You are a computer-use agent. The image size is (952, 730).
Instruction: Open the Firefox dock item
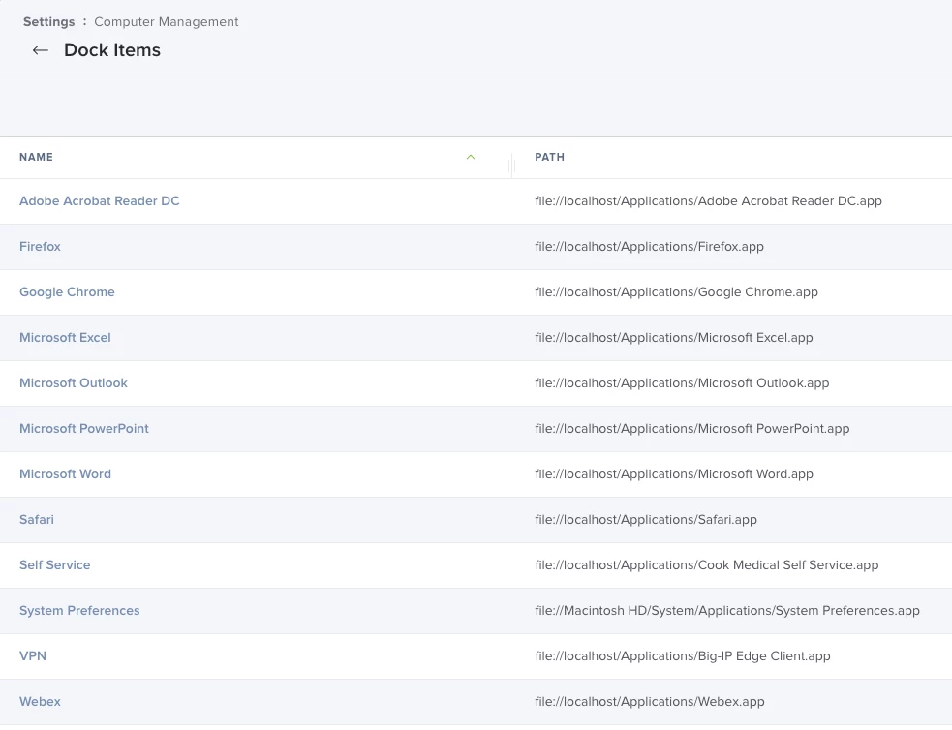[x=40, y=246]
